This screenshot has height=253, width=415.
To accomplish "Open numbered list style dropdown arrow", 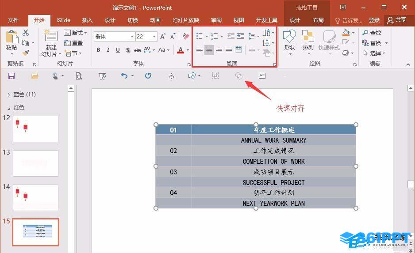I will [x=222, y=37].
